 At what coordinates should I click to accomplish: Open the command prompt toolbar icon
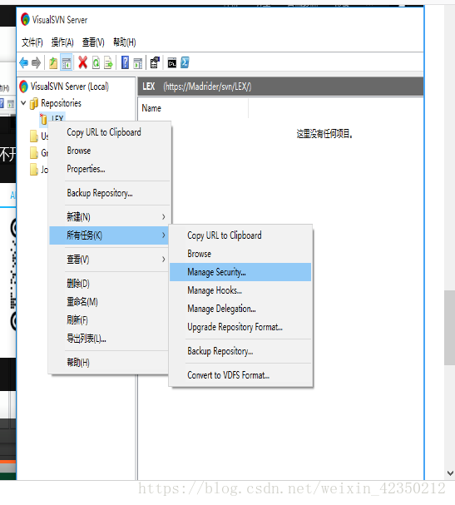click(172, 63)
